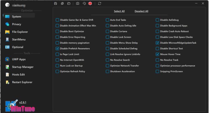
Task: Enable Disable Game Bar & Game DVR
Action: [57, 20]
